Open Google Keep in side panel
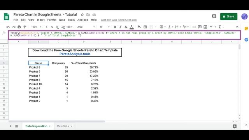 (246, 29)
